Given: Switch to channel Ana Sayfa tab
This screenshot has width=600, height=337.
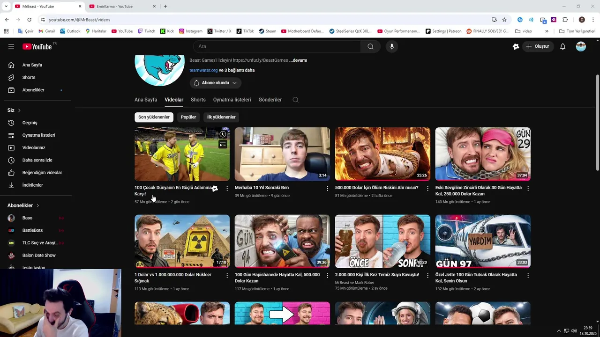Looking at the screenshot, I should pyautogui.click(x=146, y=100).
